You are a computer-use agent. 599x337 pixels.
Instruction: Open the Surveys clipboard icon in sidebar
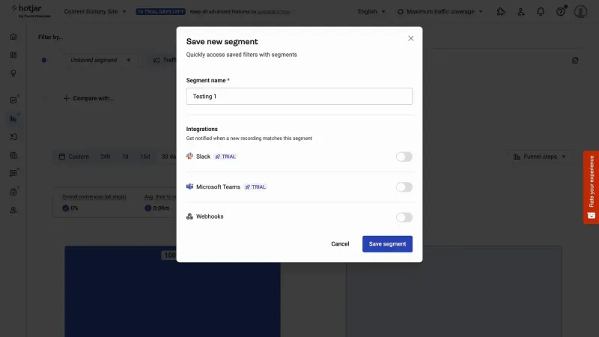click(x=13, y=192)
